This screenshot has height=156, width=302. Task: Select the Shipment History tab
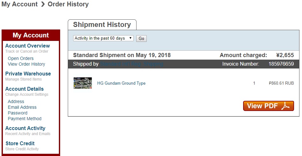point(102,25)
